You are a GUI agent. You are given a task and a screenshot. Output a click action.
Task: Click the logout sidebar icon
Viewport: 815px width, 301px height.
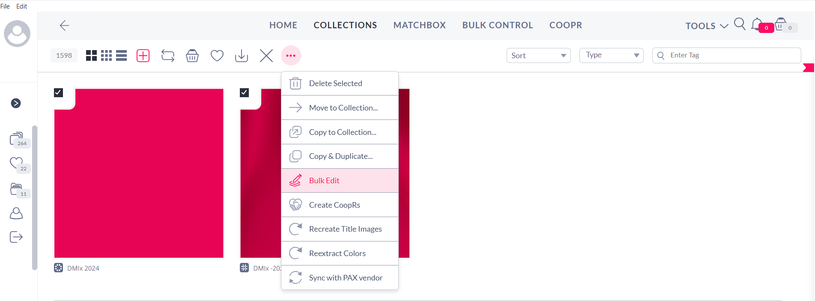[x=16, y=237]
